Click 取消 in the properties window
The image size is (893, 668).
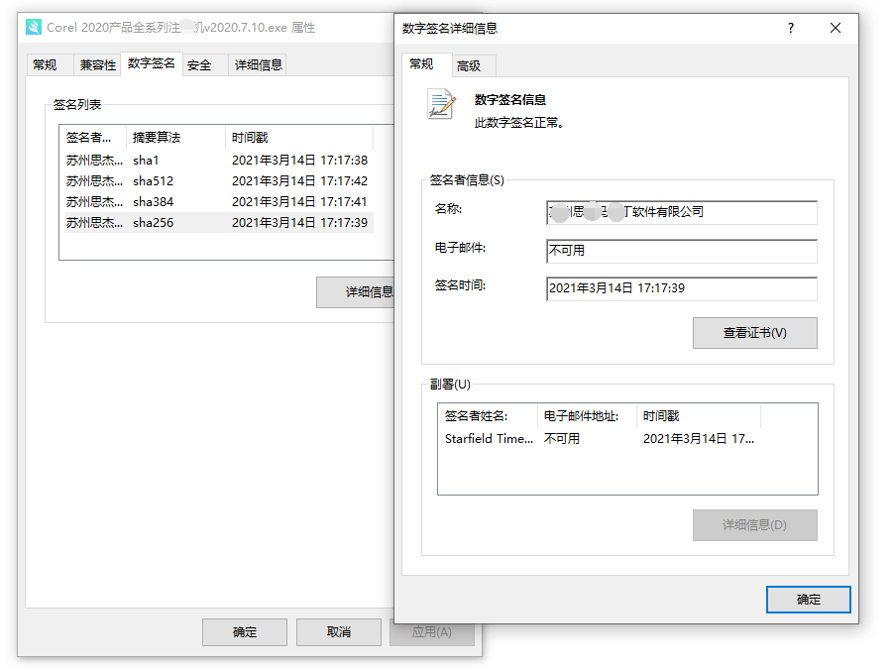pos(339,632)
